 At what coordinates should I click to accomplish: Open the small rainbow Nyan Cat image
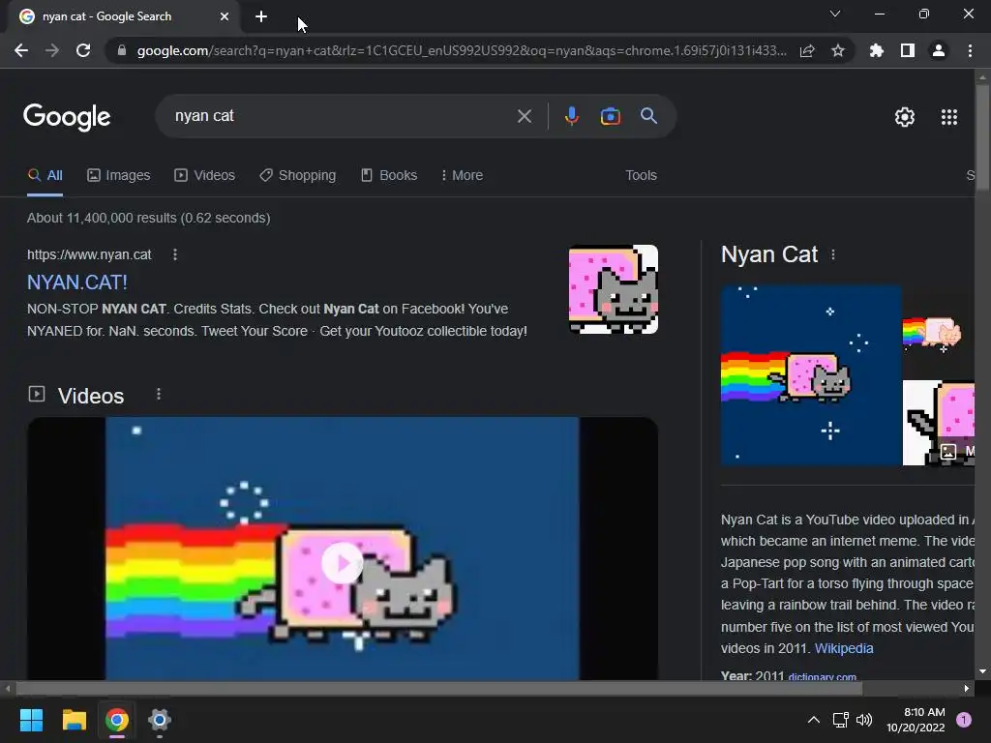[x=938, y=331]
